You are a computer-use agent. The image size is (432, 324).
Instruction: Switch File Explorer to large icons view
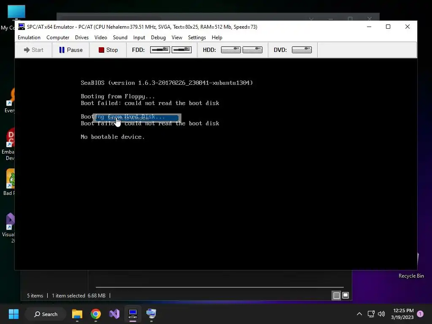(x=346, y=296)
